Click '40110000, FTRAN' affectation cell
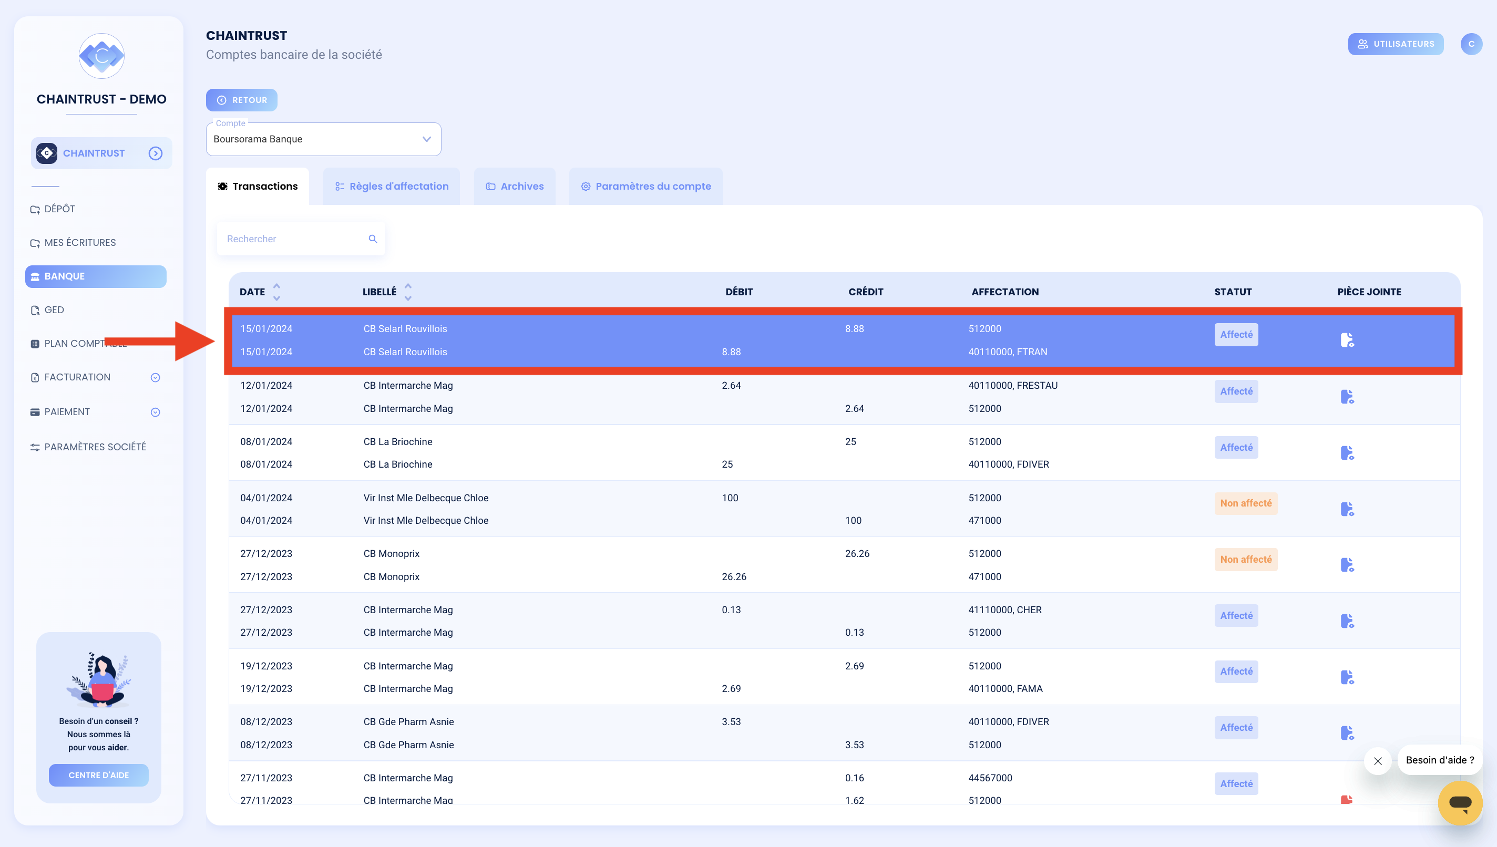1497x847 pixels. (1008, 352)
